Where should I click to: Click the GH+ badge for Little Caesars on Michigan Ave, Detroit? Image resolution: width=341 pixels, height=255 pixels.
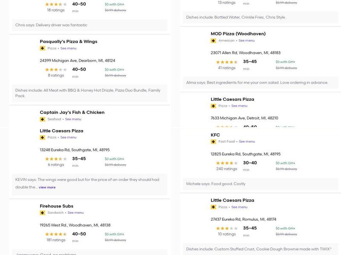pyautogui.click(x=214, y=106)
